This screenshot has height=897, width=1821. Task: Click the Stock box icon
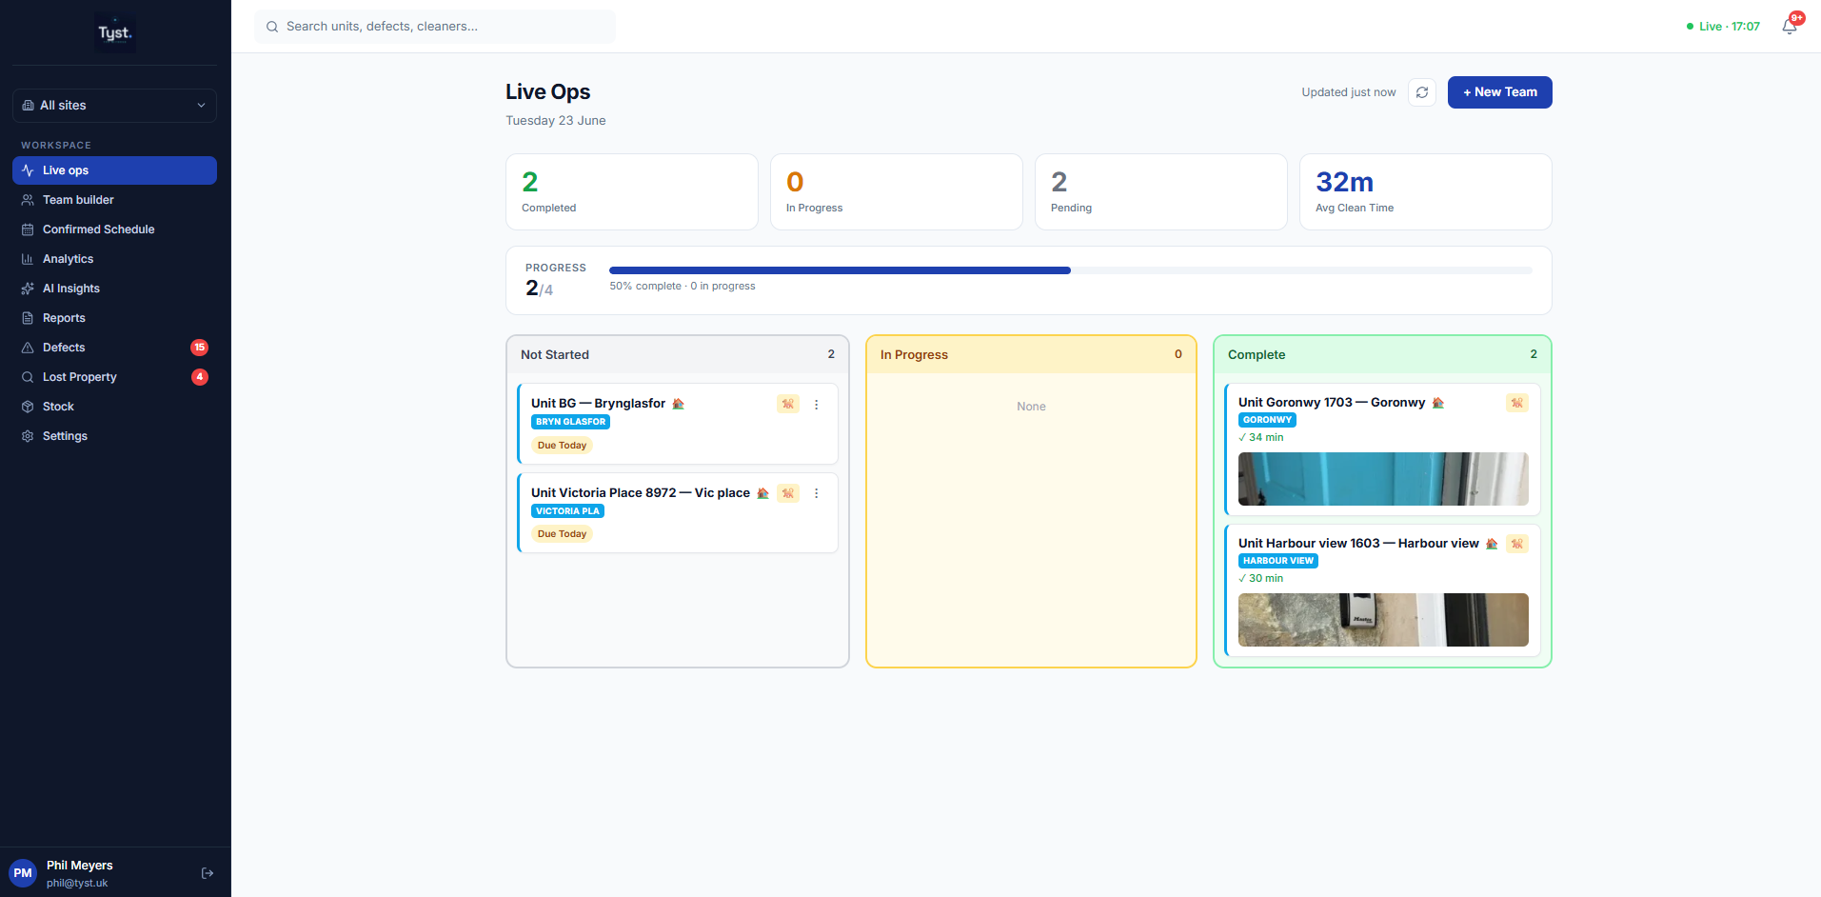[28, 407]
